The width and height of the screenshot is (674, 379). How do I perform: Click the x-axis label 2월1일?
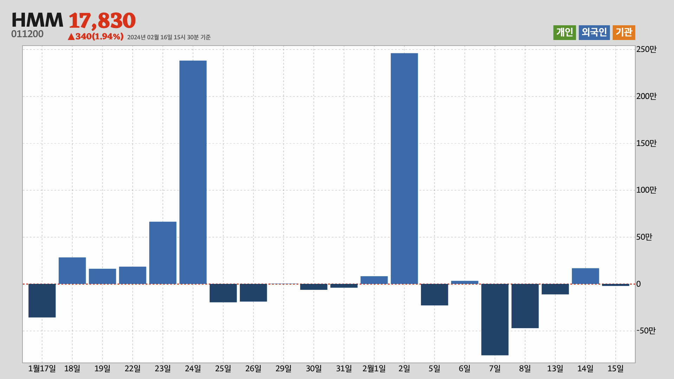click(374, 369)
